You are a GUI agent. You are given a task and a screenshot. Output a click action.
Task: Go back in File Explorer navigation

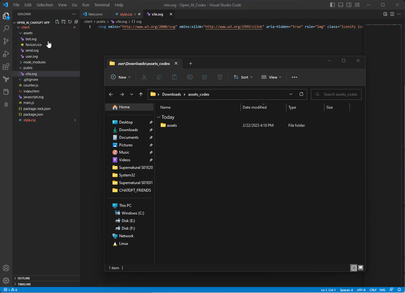pyautogui.click(x=111, y=94)
